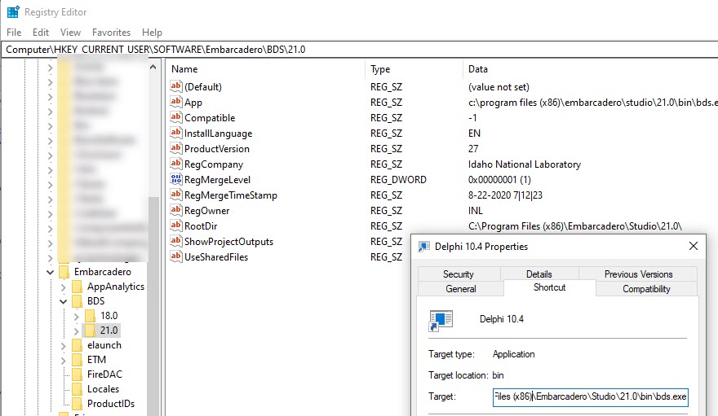
Task: Switch to the Details tab
Action: point(539,274)
